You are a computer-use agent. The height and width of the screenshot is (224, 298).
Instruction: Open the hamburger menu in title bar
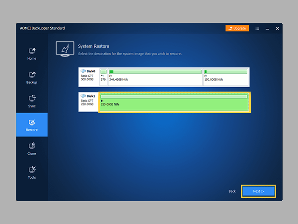click(x=257, y=28)
